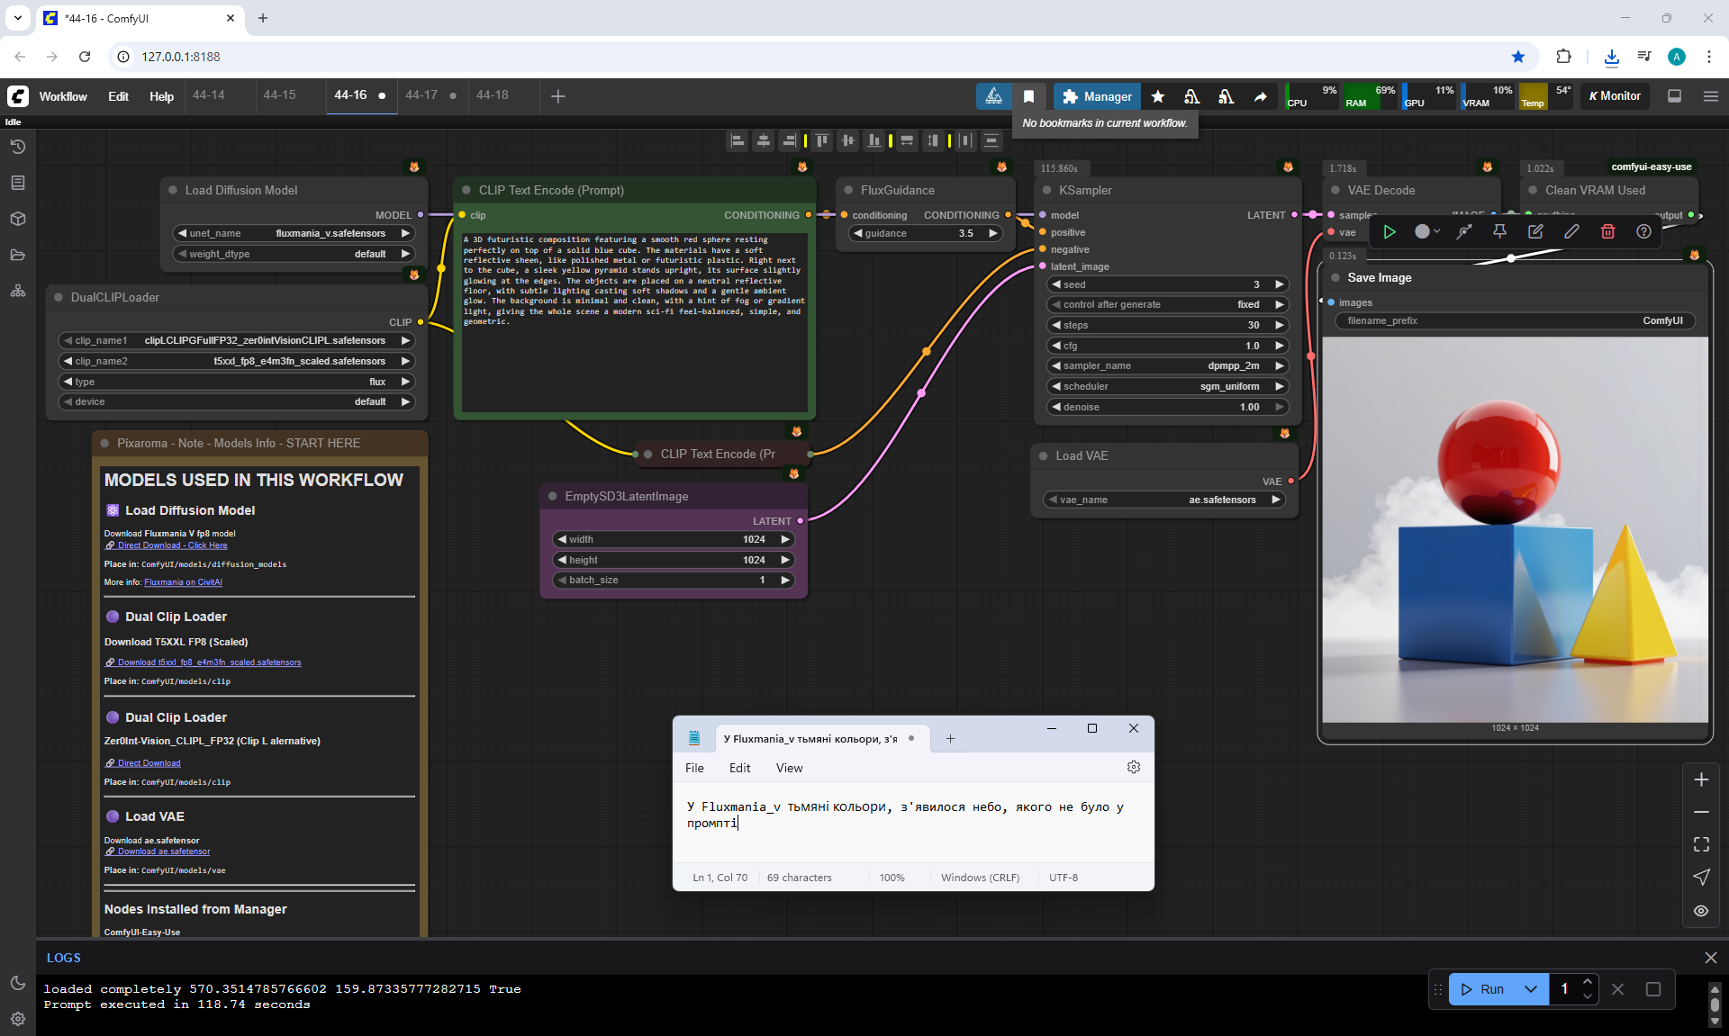This screenshot has width=1729, height=1036.
Task: Switch to the 44-17 workflow tab
Action: 421,95
